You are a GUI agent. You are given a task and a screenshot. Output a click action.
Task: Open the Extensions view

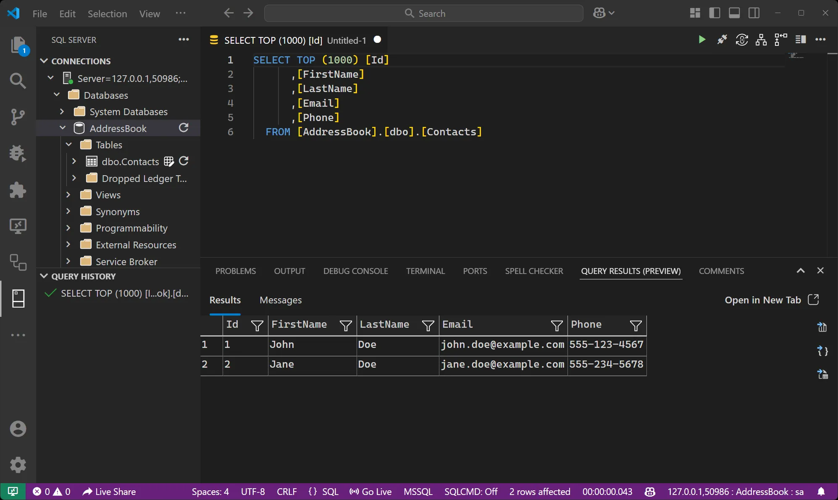pyautogui.click(x=18, y=190)
